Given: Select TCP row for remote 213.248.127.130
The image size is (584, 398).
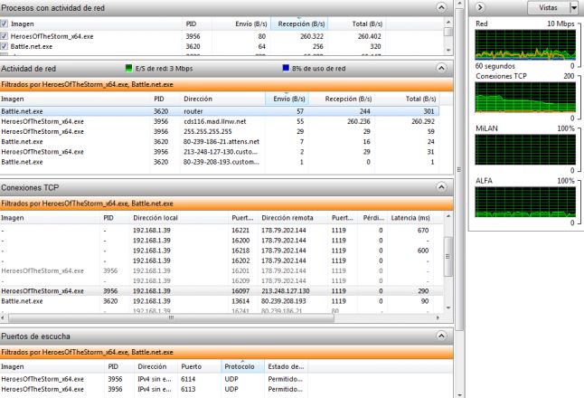Looking at the screenshot, I should pos(221,290).
